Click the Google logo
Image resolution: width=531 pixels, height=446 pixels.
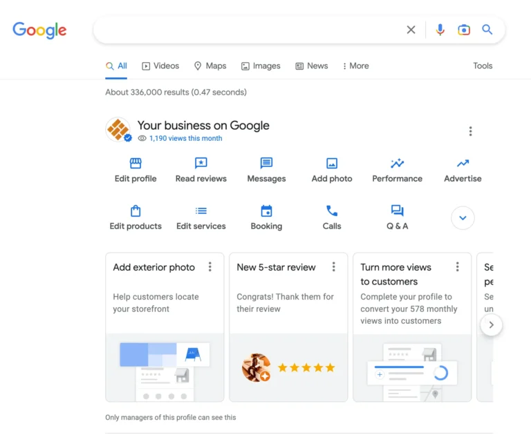pos(39,30)
